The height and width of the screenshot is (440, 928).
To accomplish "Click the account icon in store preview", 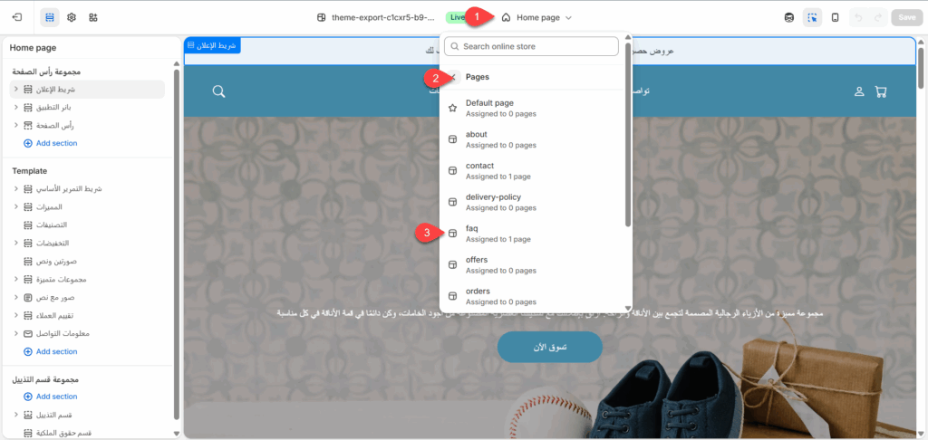I will click(x=859, y=91).
